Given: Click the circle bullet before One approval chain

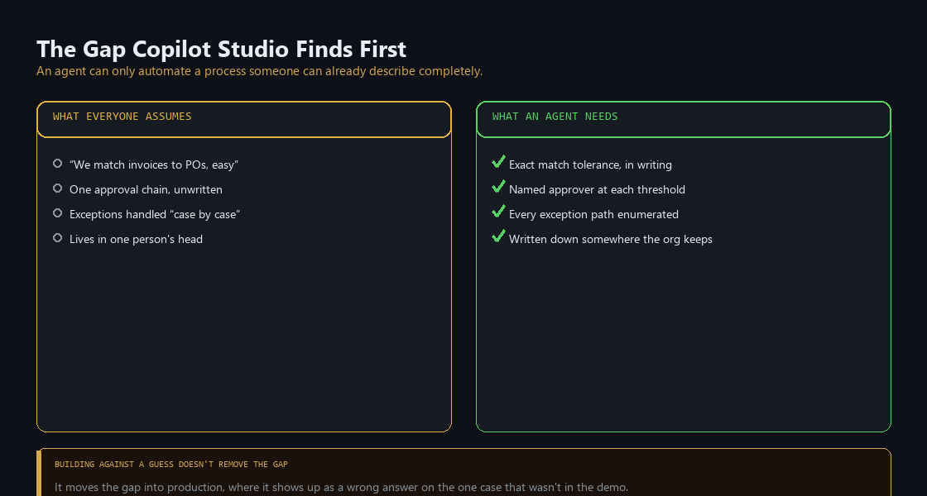Looking at the screenshot, I should click(x=57, y=188).
